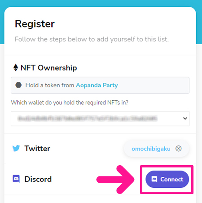Viewport: 202px width, 203px height.
Task: Click the gray hexagon token icon
Action: [x=18, y=85]
